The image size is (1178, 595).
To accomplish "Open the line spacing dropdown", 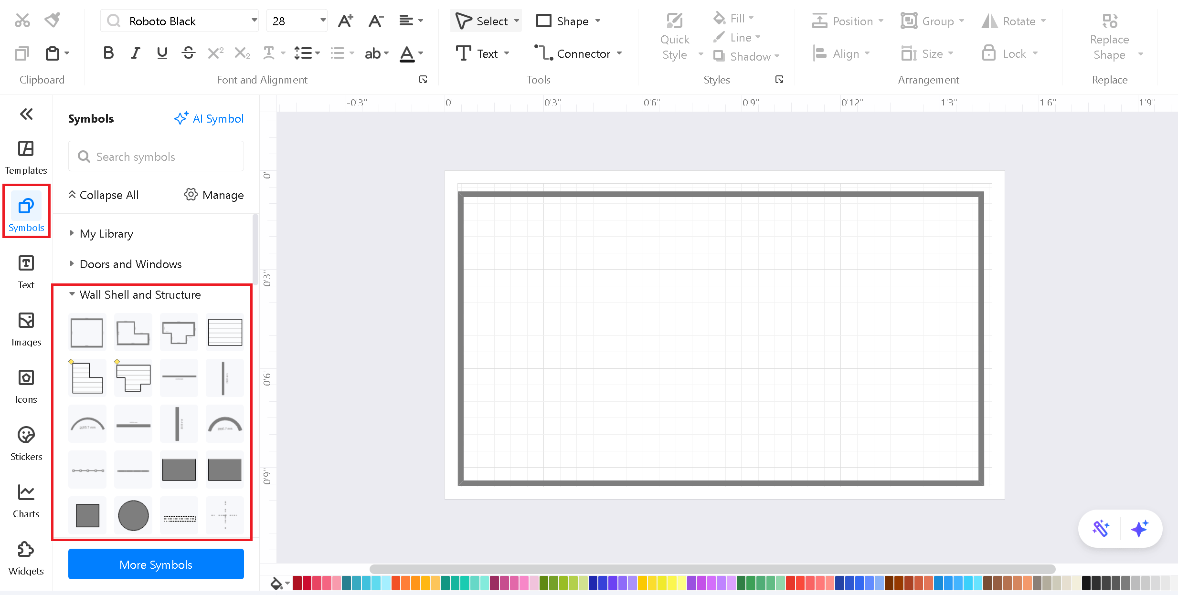I will coord(307,53).
